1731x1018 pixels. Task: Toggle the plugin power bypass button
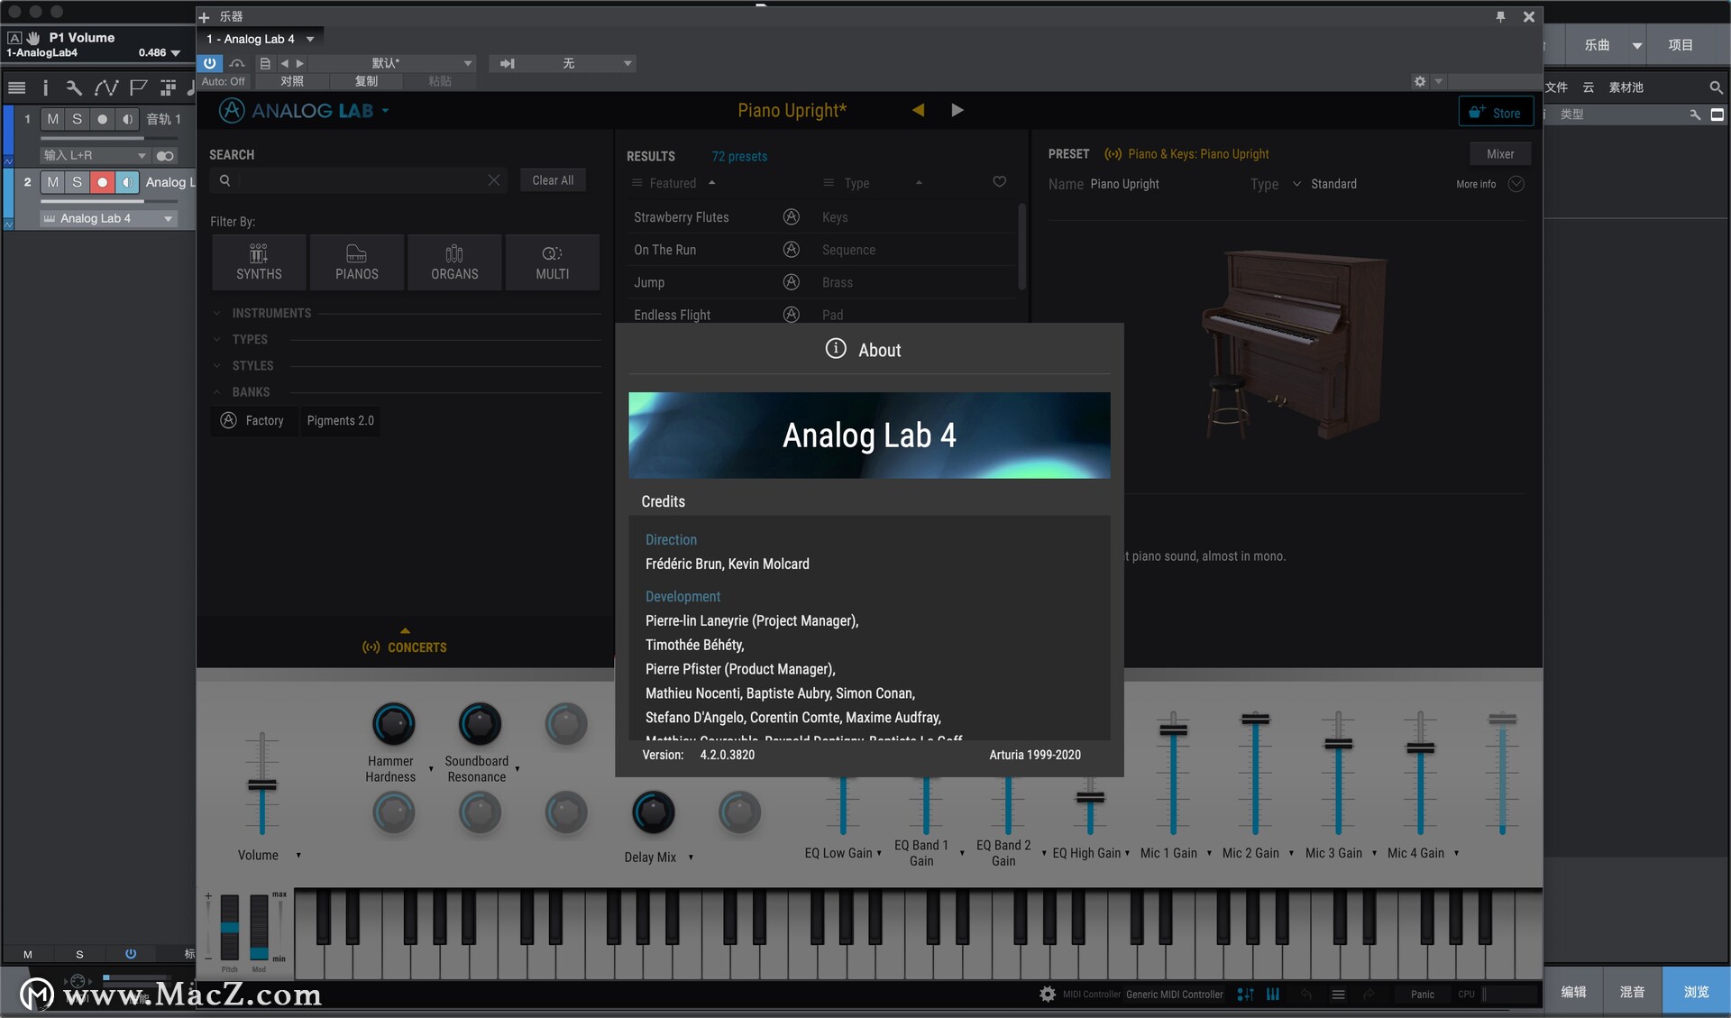click(209, 63)
